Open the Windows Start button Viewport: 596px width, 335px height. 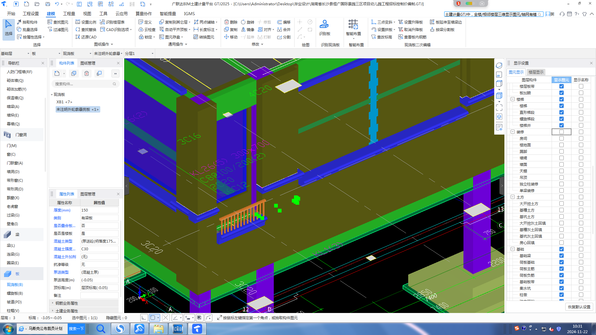[8, 328]
